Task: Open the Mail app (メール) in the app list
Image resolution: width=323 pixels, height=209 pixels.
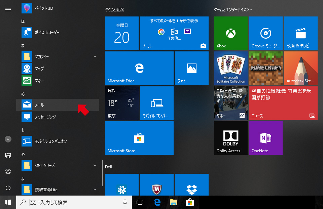Action: click(58, 105)
